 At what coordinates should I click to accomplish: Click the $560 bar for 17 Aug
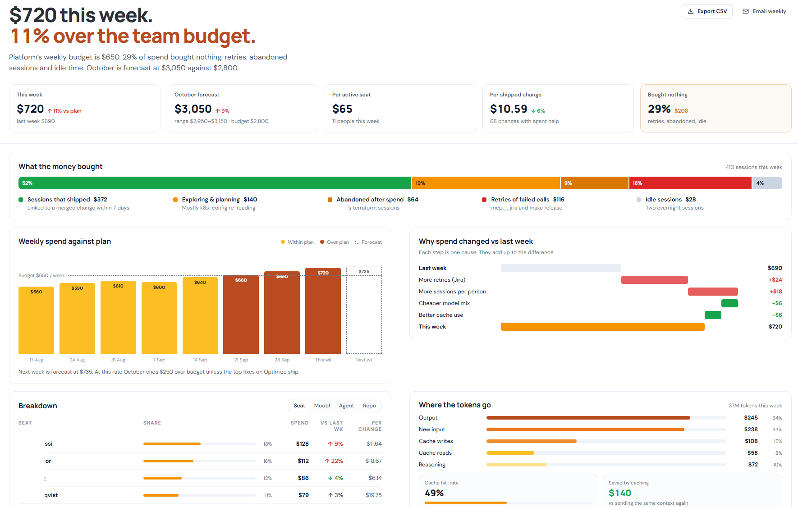point(36,320)
